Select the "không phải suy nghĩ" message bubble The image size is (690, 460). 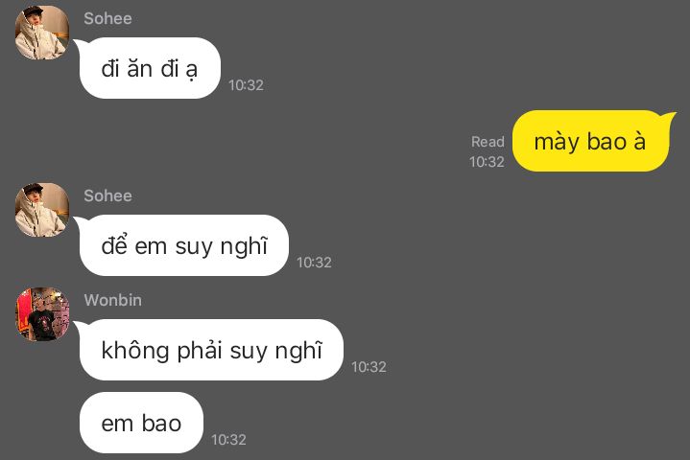click(211, 350)
